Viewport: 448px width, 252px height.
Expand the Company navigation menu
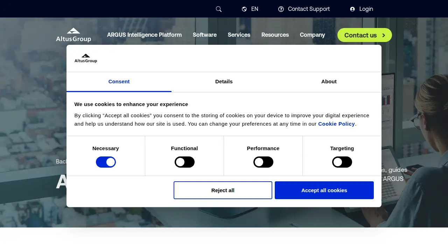click(313, 35)
